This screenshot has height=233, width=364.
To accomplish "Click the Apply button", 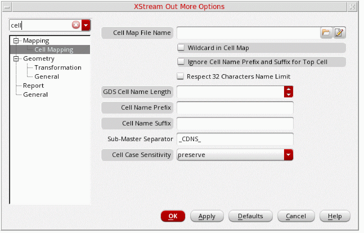I will (x=207, y=216).
